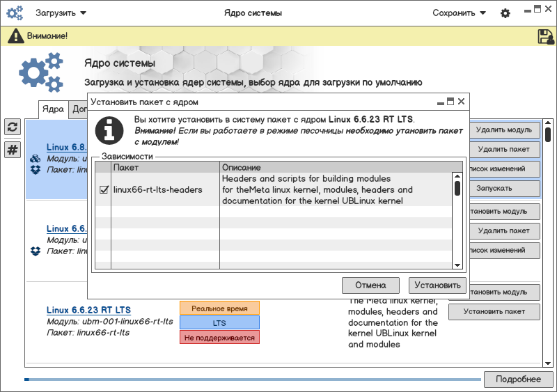Click the refresh icon in left sidebar
Screen dimensions: 557x392
pyautogui.click(x=13, y=127)
